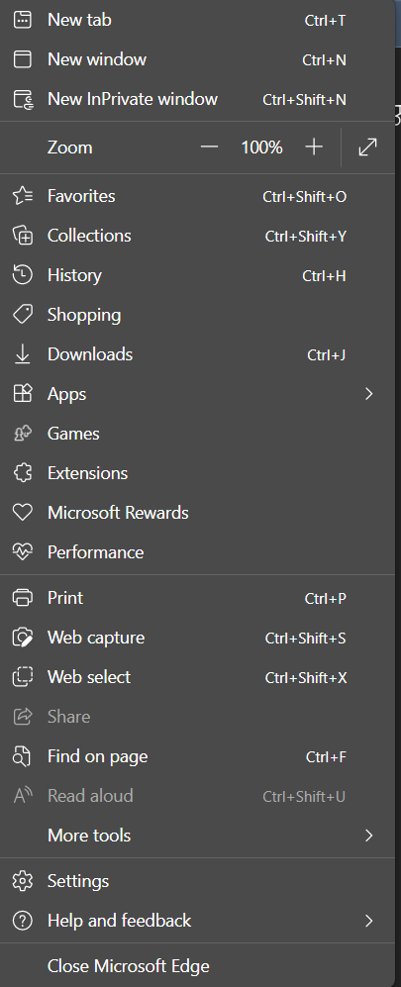Click the History clock icon
Image resolution: width=401 pixels, height=987 pixels.
[x=23, y=275]
